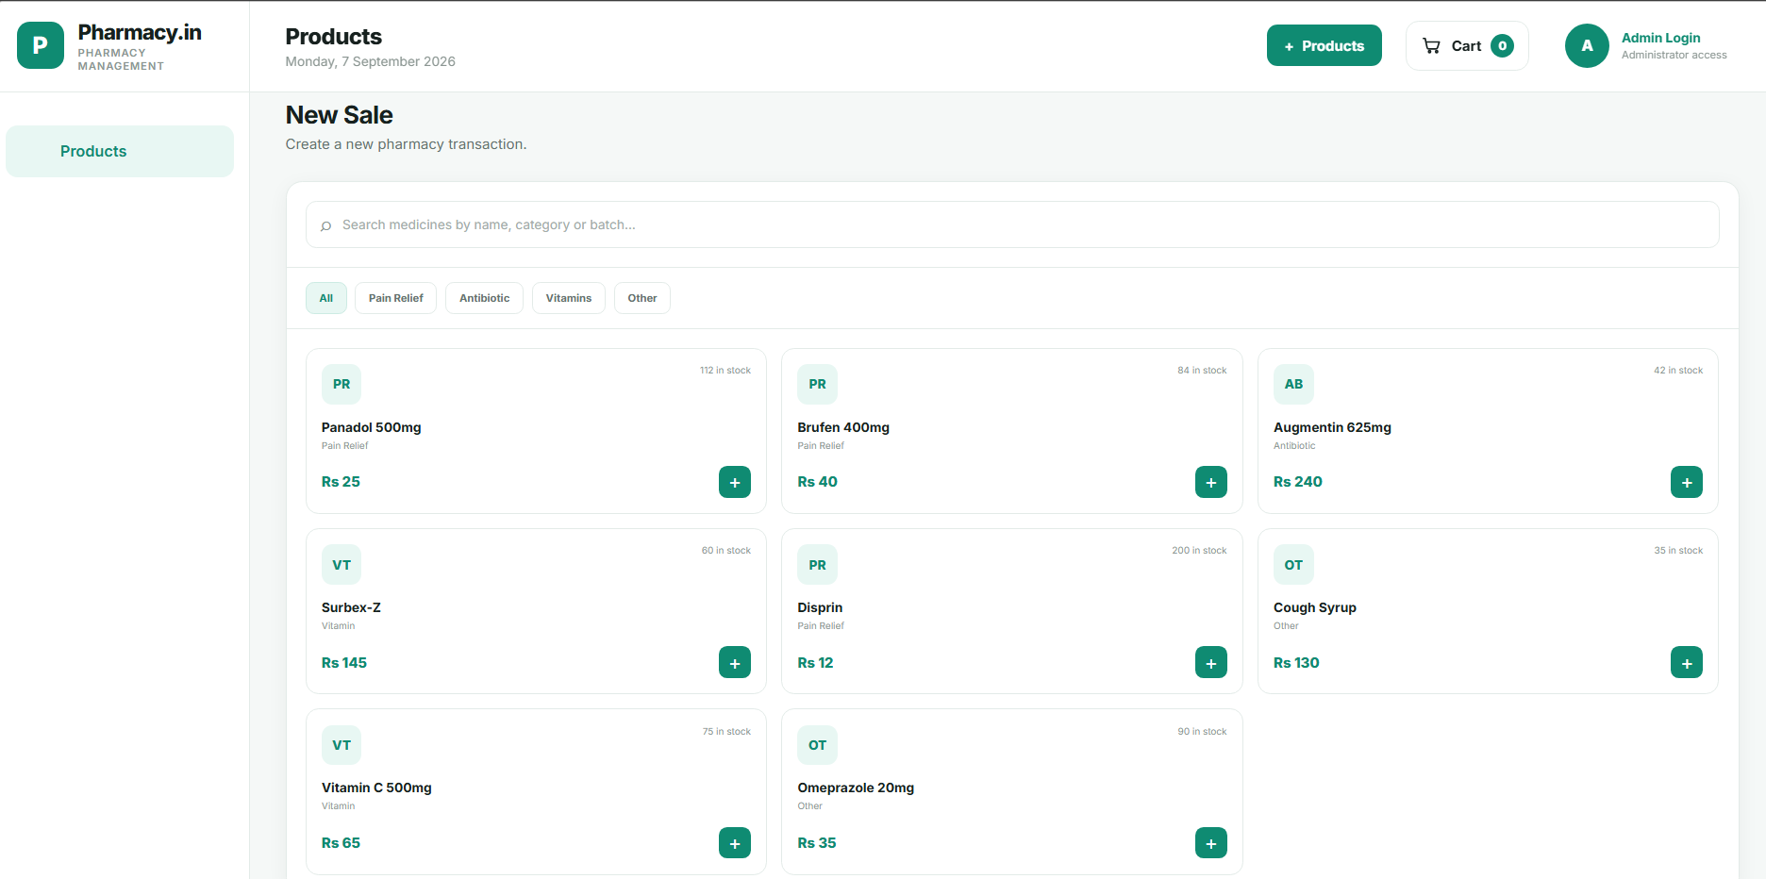Open the Cart button
The height and width of the screenshot is (879, 1766).
pyautogui.click(x=1467, y=45)
